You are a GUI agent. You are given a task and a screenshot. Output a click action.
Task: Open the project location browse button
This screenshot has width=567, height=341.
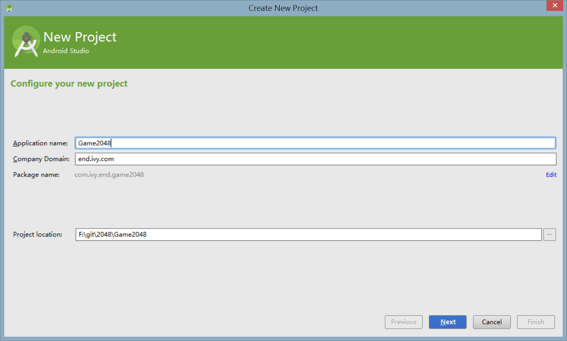point(549,234)
